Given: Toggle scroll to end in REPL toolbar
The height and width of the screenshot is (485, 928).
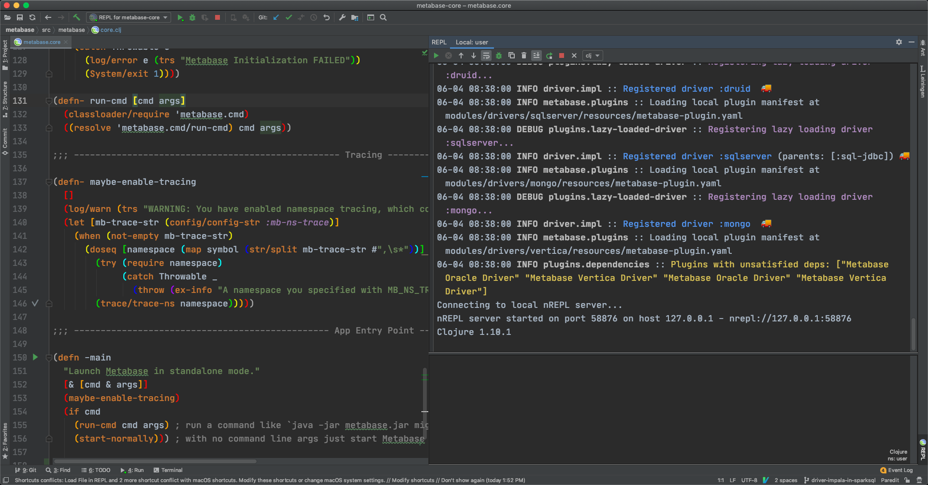Looking at the screenshot, I should point(536,55).
